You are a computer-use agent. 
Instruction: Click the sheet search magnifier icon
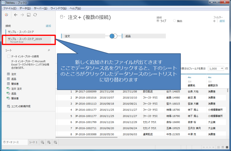[49, 50]
